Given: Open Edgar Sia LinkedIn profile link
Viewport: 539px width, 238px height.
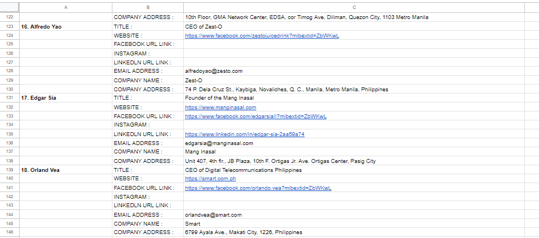Looking at the screenshot, I should [x=244, y=134].
